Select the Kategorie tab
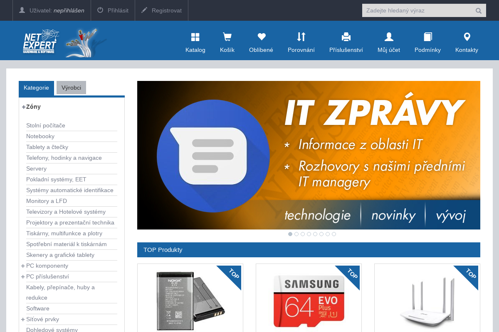499x332 pixels. pos(36,88)
